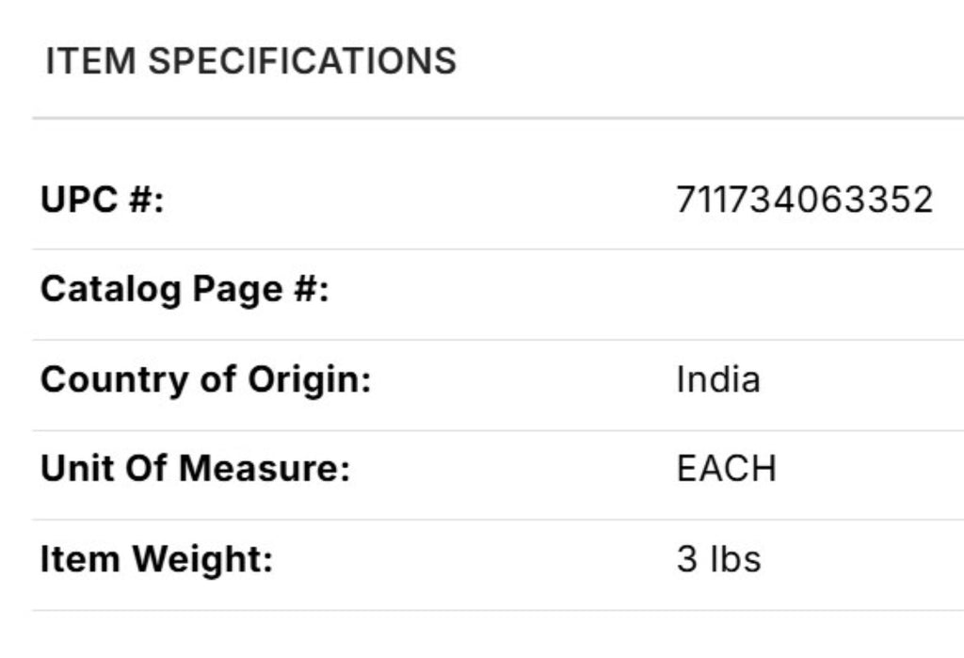Click the "UPC #:" label

102,201
